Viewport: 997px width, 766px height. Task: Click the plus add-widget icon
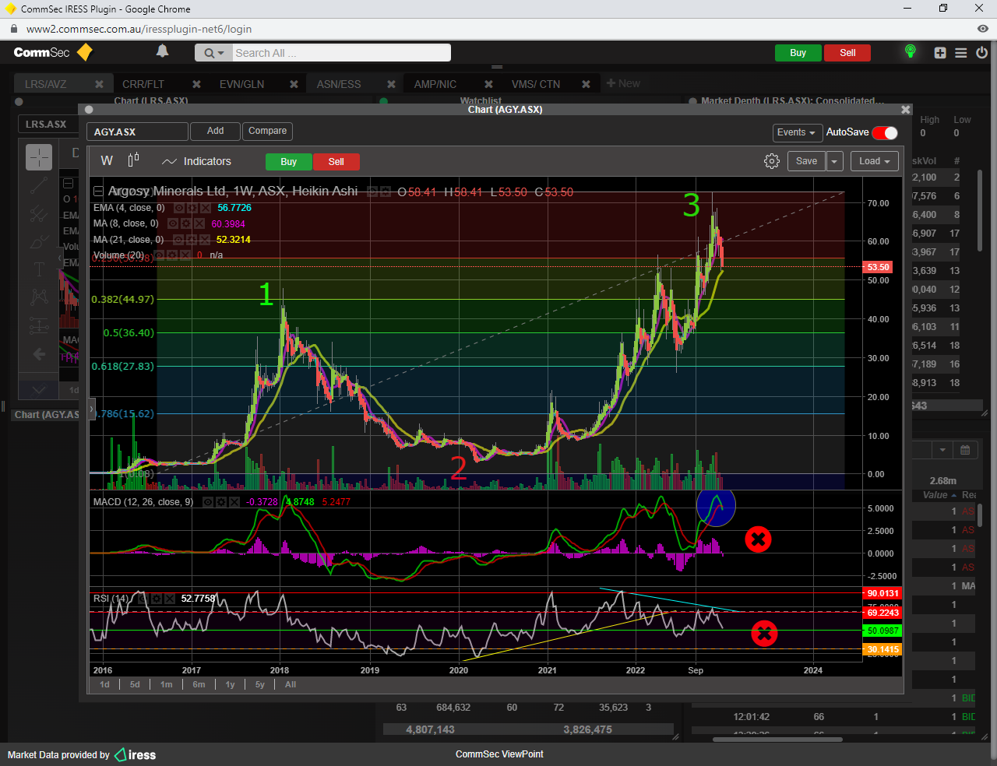940,53
